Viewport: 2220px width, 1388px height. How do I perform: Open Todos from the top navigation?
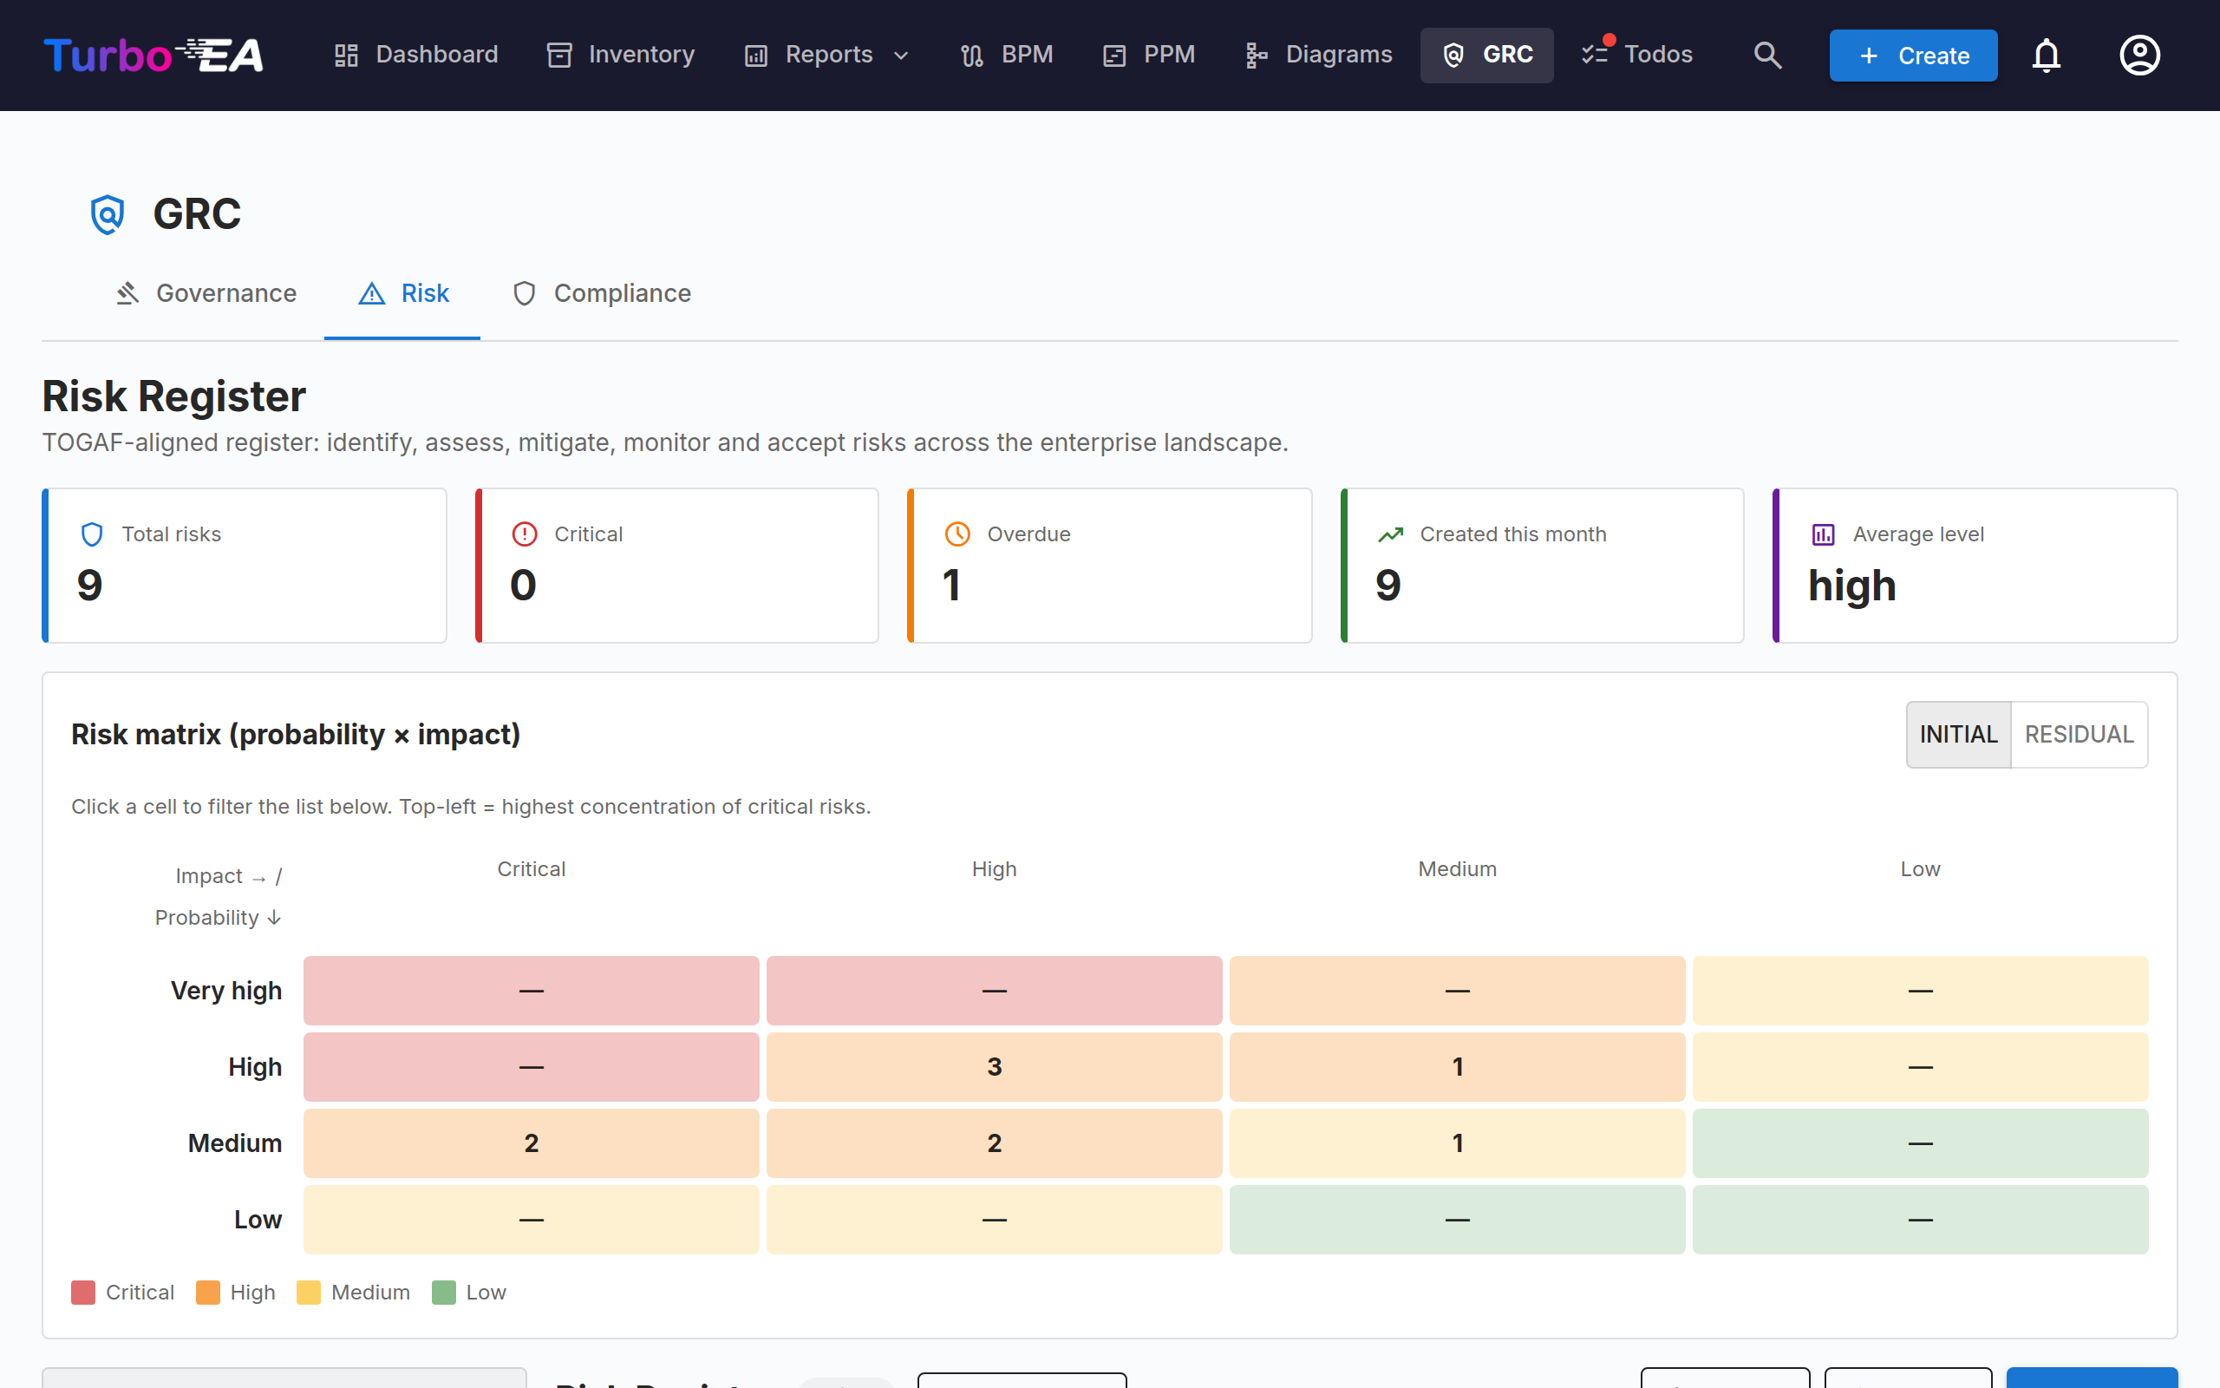(1637, 55)
